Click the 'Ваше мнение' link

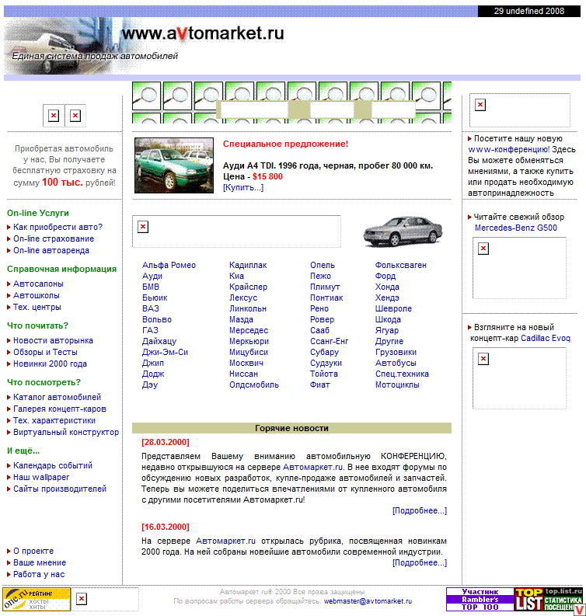tap(40, 563)
